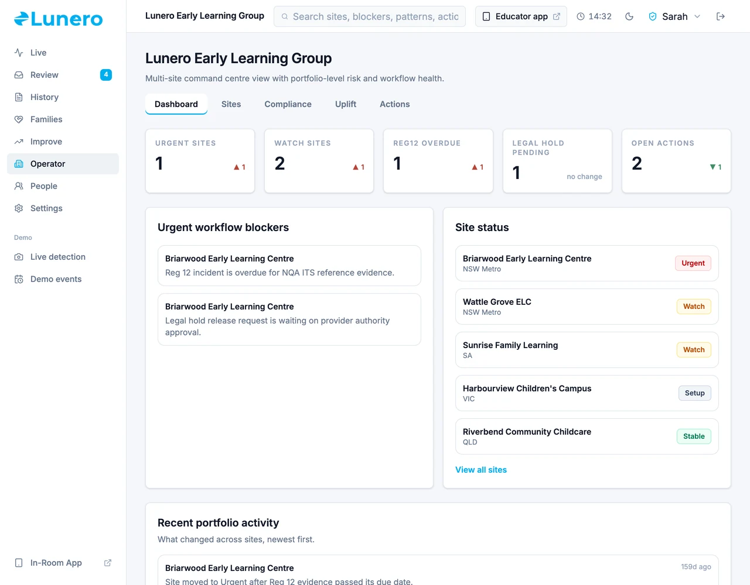Screen dimensions: 750x585
Task: Click the Demo events calendar icon
Action: pyautogui.click(x=19, y=279)
